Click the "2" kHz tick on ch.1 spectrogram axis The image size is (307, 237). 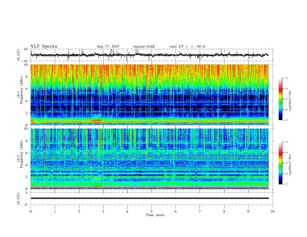click(27, 113)
